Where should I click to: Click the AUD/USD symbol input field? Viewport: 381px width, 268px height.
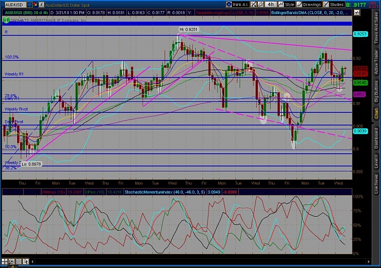point(16,5)
